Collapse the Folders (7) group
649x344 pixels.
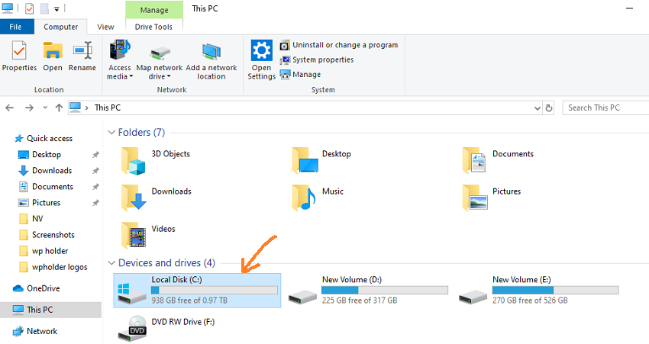111,132
